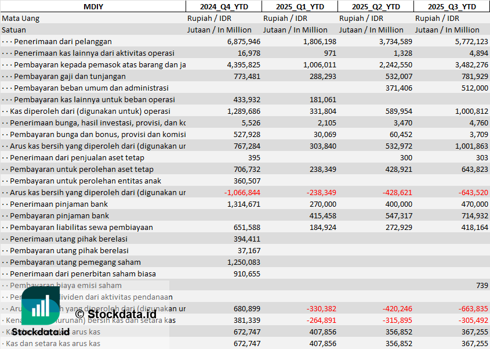Click value 1,314,671 for penerimaan pinjaman bank
The width and height of the screenshot is (490, 349).
(x=244, y=204)
